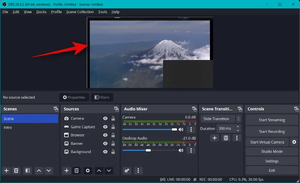Click the preview canvas with mountain
The width and height of the screenshot is (300, 183).
click(150, 52)
